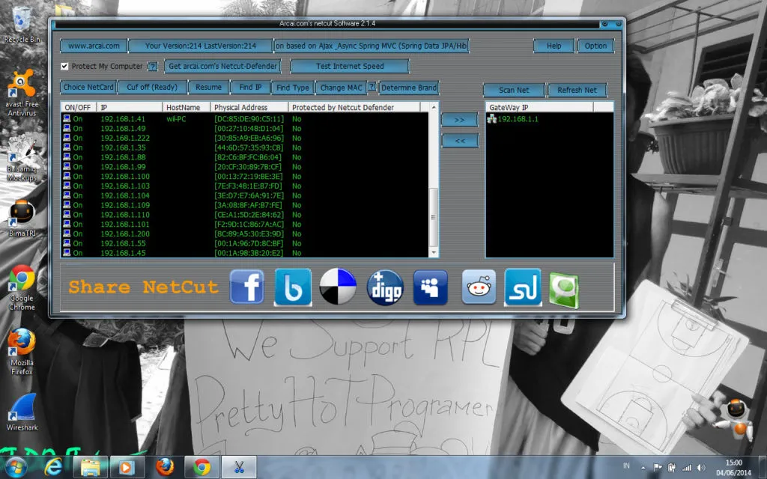The image size is (767, 479).
Task: Select the 192.168.1.100 row in the list
Action: click(x=245, y=177)
